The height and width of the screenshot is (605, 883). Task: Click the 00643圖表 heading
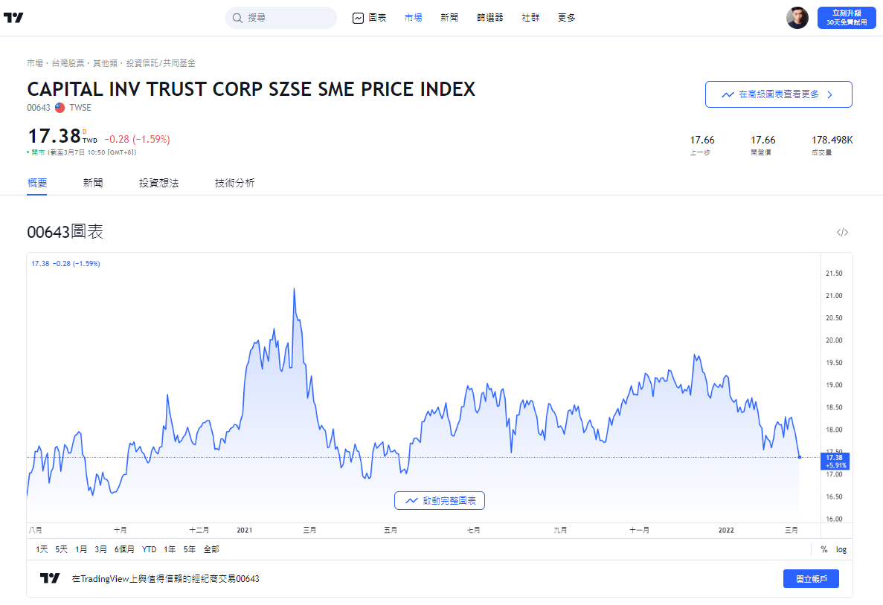[x=65, y=232]
